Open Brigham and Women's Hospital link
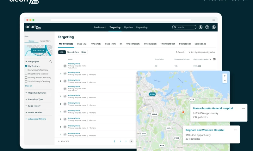The image size is (253, 151). [x=205, y=130]
